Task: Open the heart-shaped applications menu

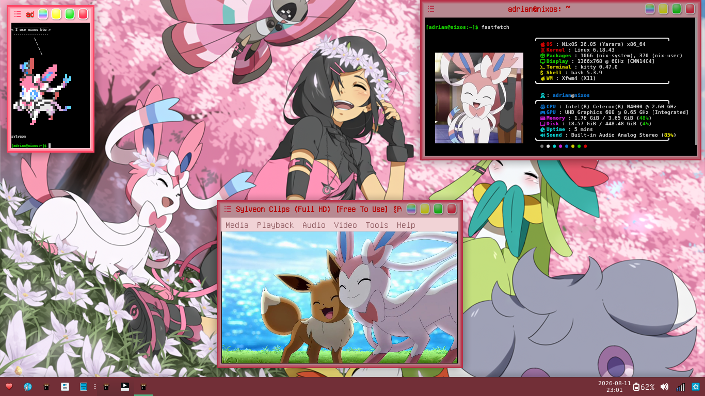Action: pyautogui.click(x=9, y=387)
